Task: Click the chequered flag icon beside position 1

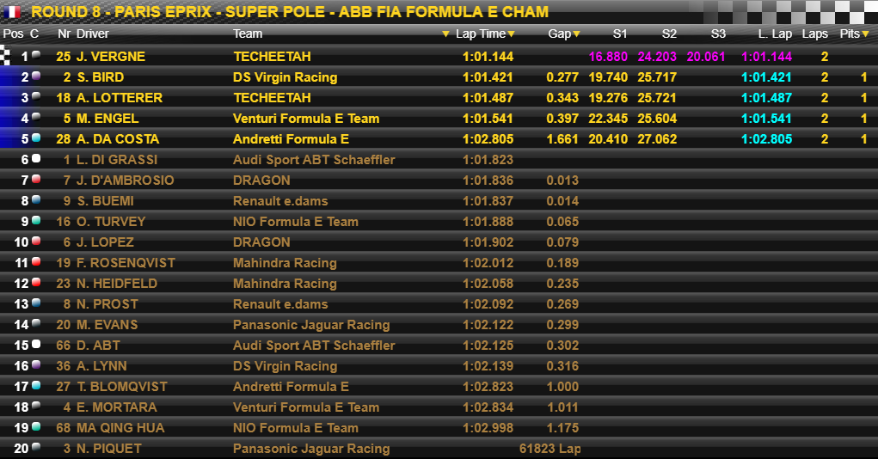Action: [5, 55]
